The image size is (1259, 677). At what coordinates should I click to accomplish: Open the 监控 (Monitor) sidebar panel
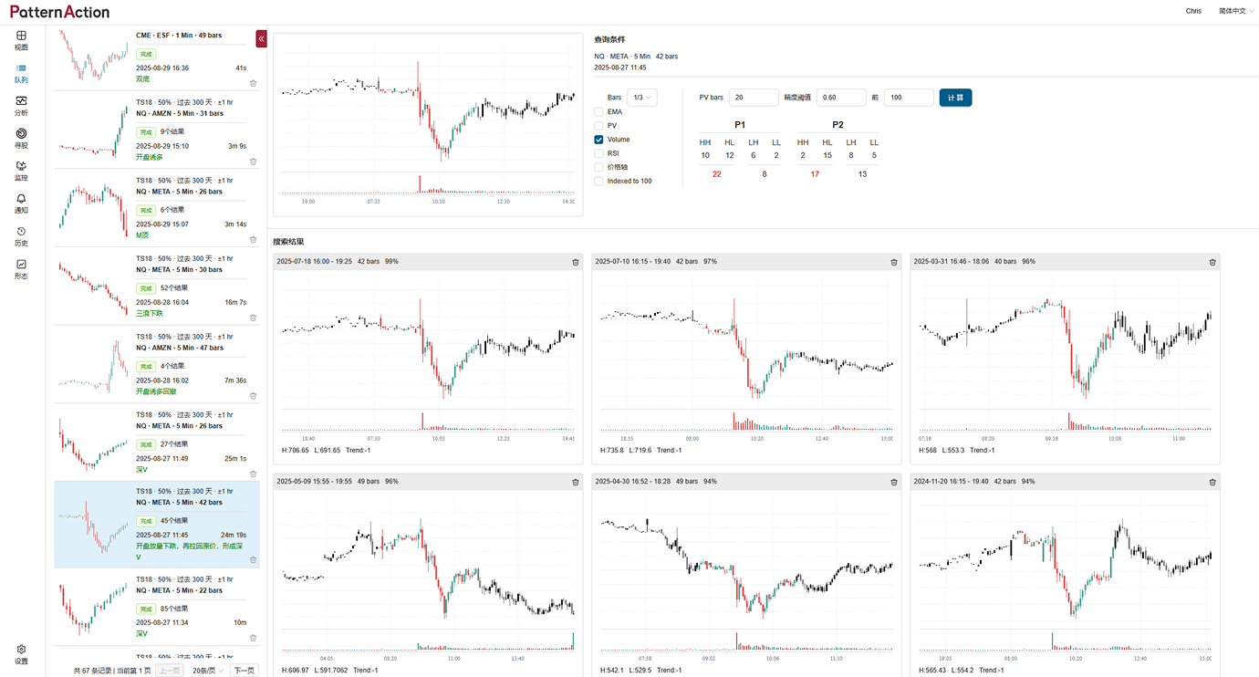21,171
